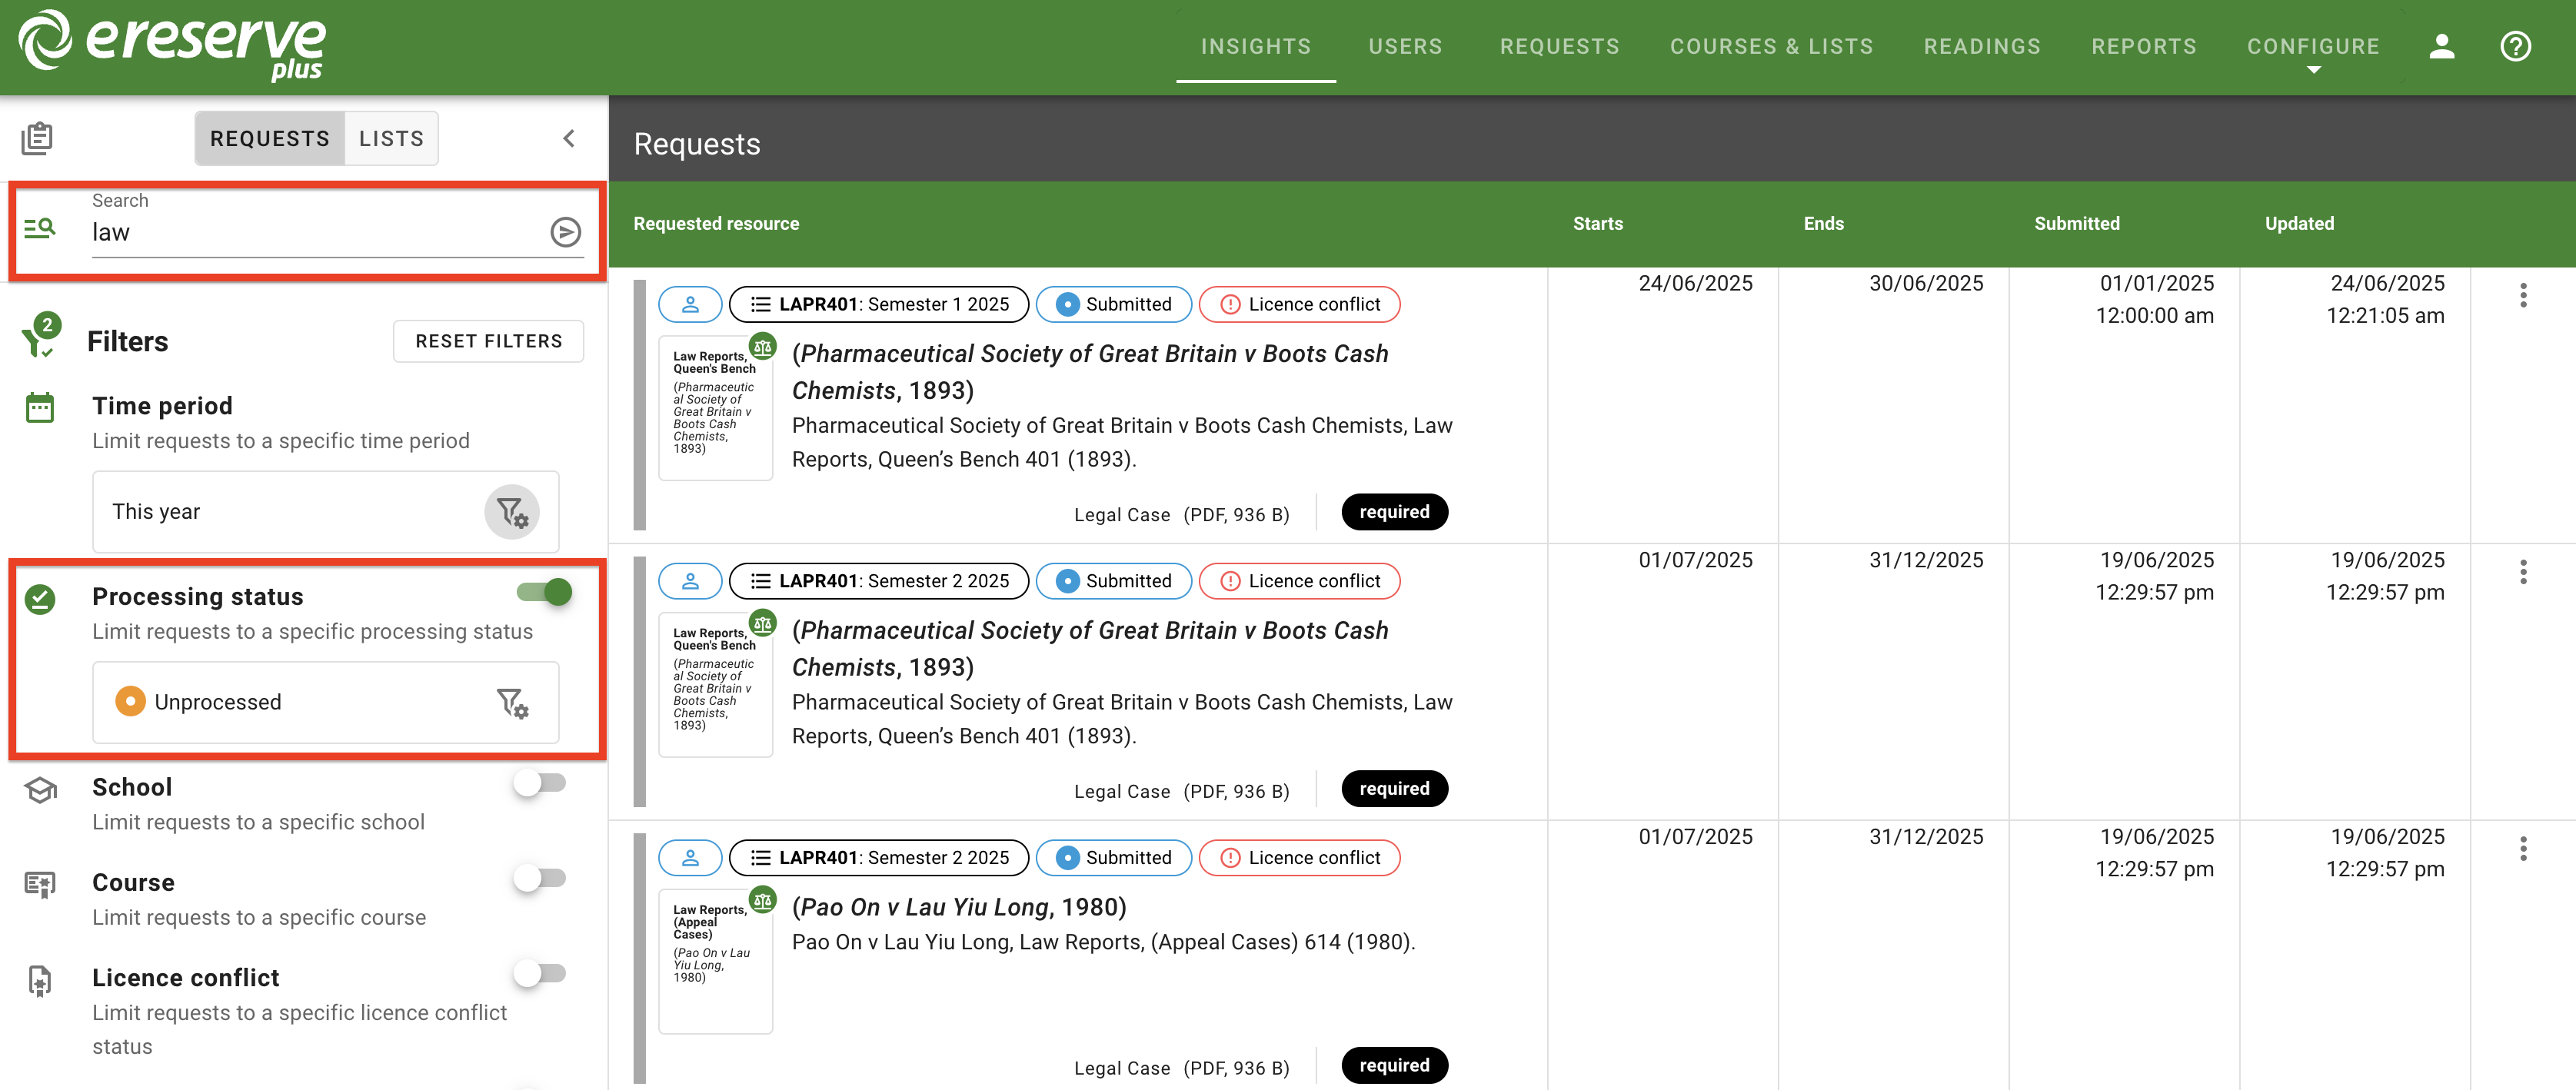Click the RESET FILTERS button
Screen dimensions: 2576x1090
tap(488, 341)
